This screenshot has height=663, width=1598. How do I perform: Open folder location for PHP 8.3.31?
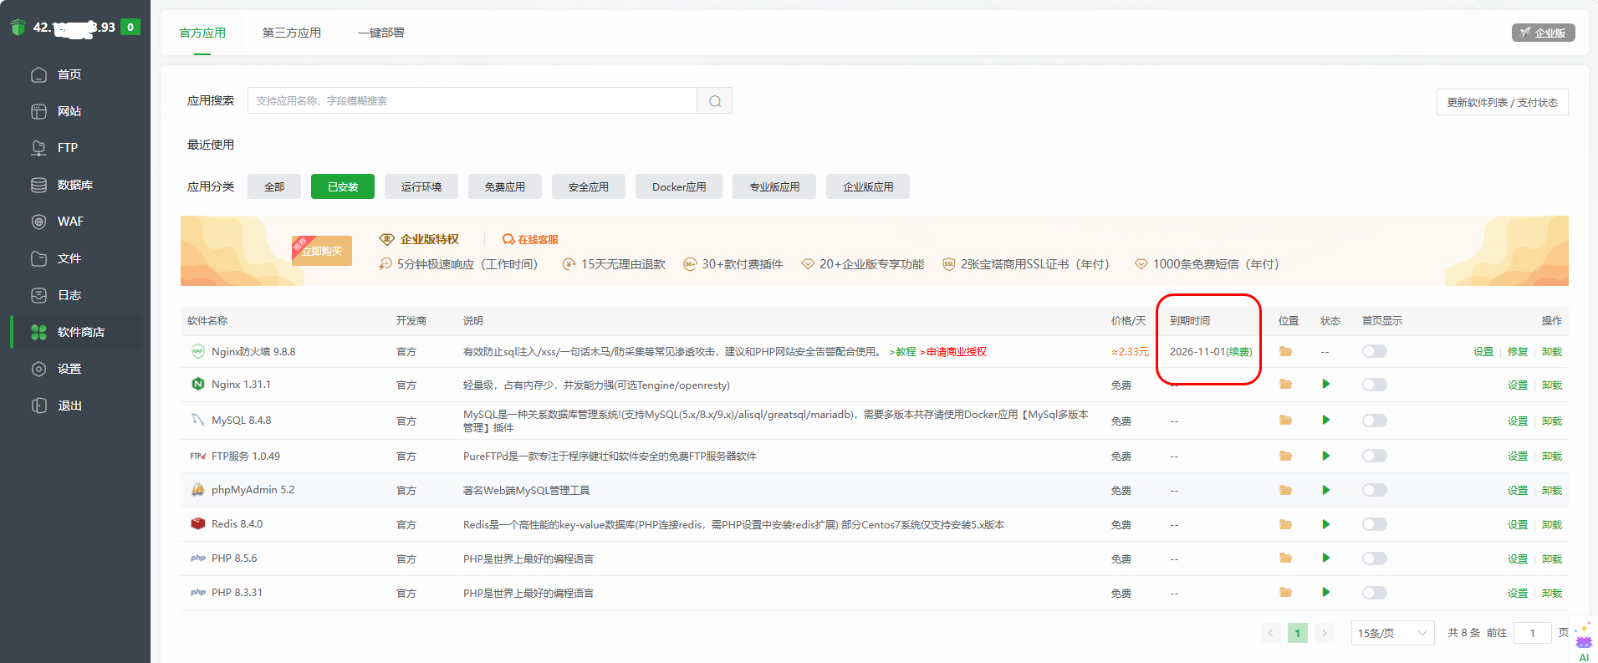click(x=1285, y=592)
